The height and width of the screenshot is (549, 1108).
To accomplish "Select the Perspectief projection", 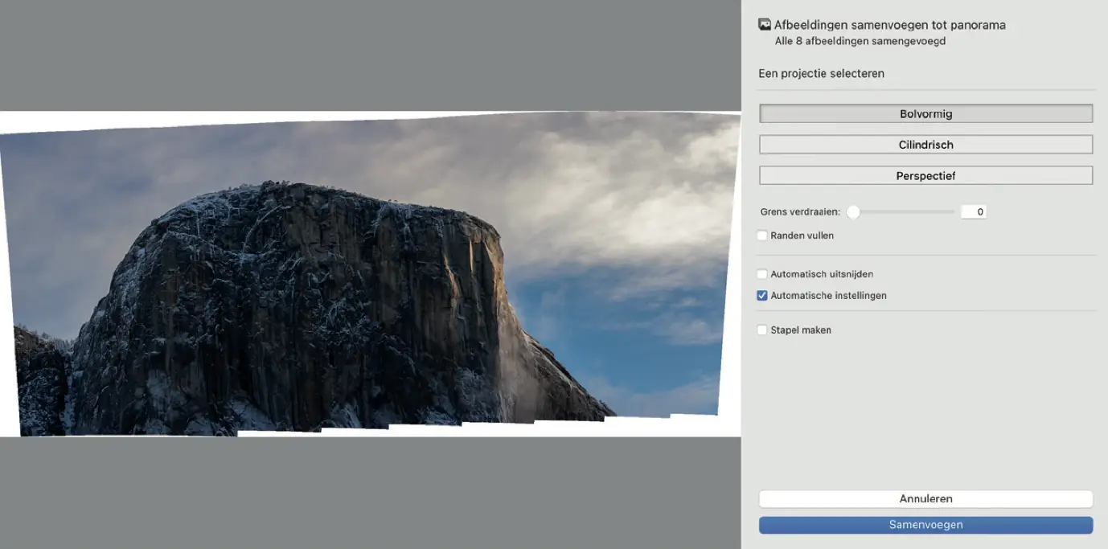I will [x=925, y=175].
